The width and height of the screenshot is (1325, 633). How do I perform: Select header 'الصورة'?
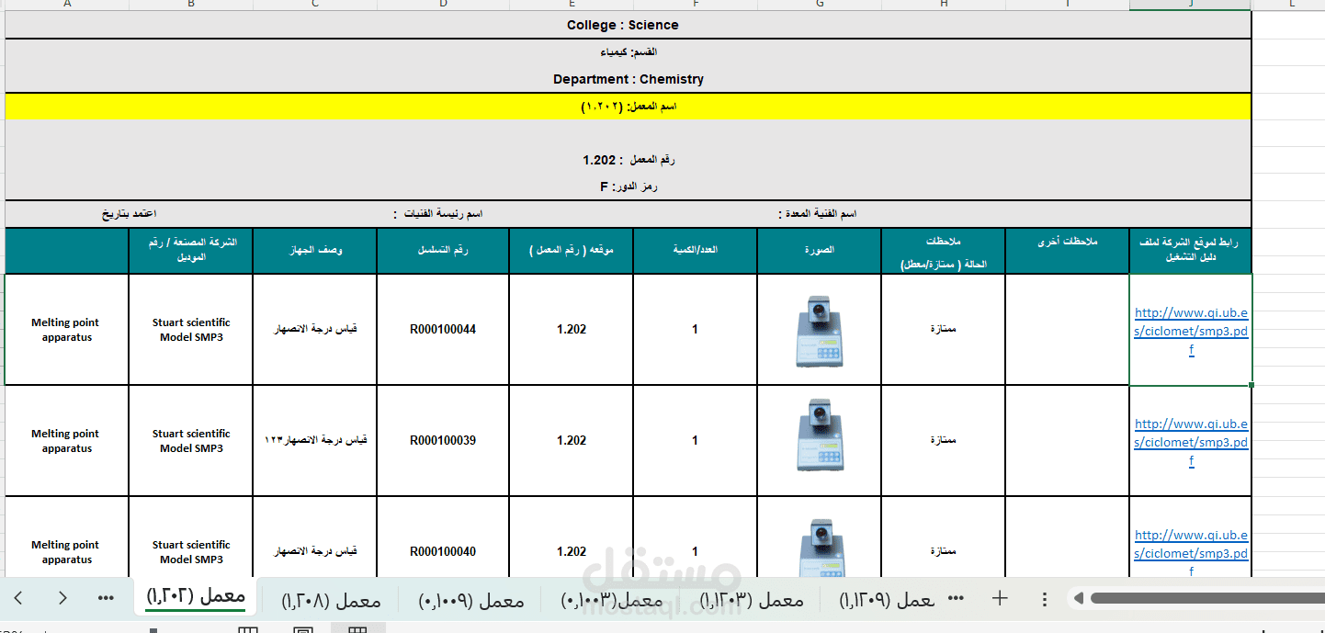click(820, 250)
